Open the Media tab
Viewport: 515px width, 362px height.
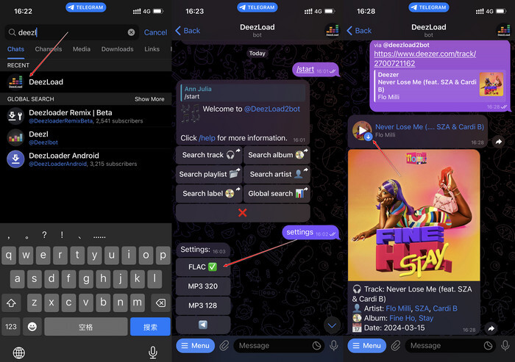pyautogui.click(x=82, y=49)
